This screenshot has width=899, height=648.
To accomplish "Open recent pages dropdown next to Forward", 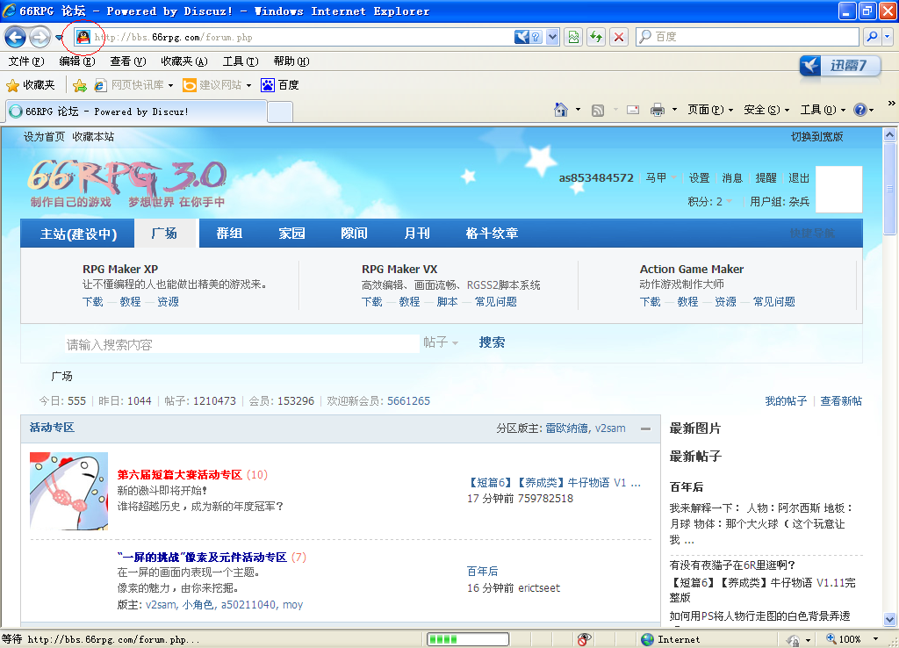I will 59,38.
